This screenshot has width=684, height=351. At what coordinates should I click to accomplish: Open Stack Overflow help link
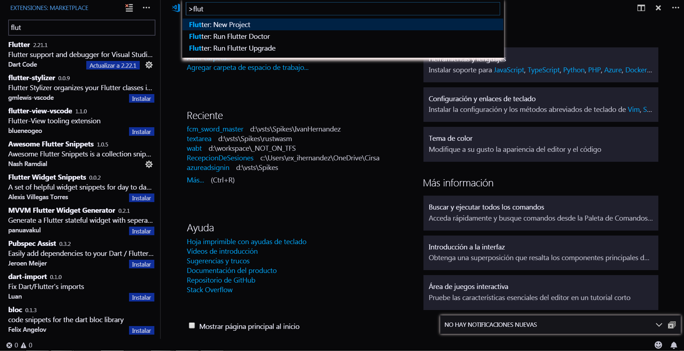210,290
